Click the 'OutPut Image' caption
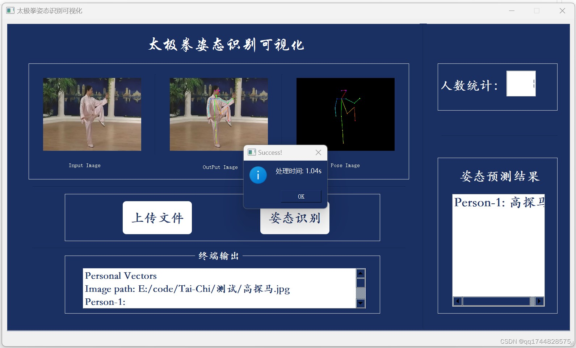576x348 pixels. (x=220, y=167)
